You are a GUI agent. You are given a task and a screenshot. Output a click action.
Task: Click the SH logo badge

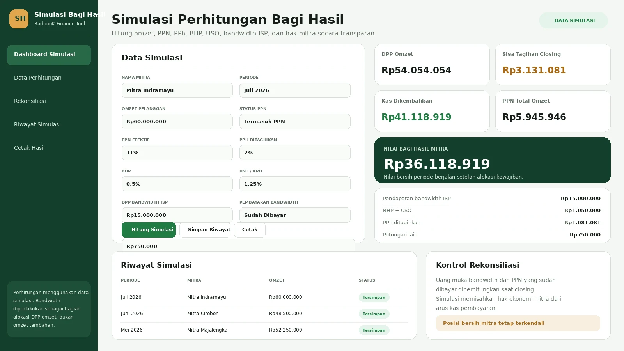(19, 19)
